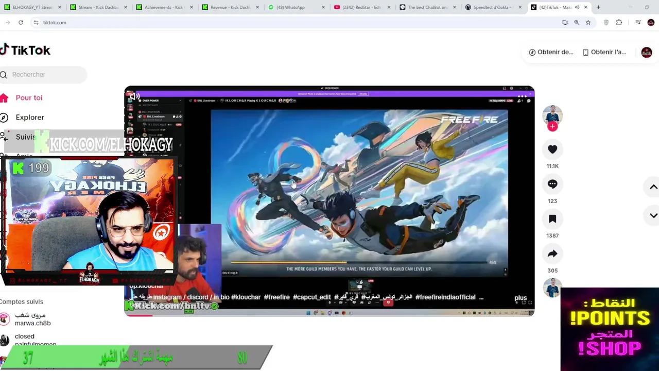This screenshot has height=371, width=659.
Task: Open the Explorer page
Action: click(30, 117)
